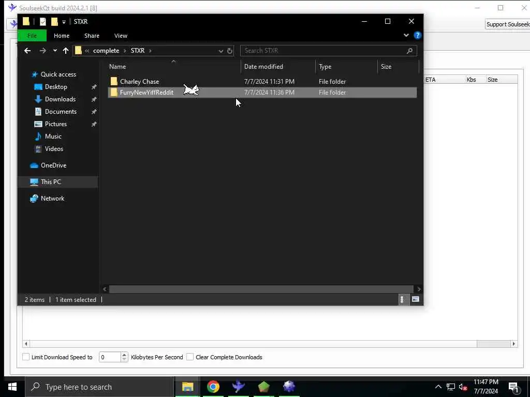Open Customize Quick Access Toolbar dropdown
530x397 pixels.
64,22
